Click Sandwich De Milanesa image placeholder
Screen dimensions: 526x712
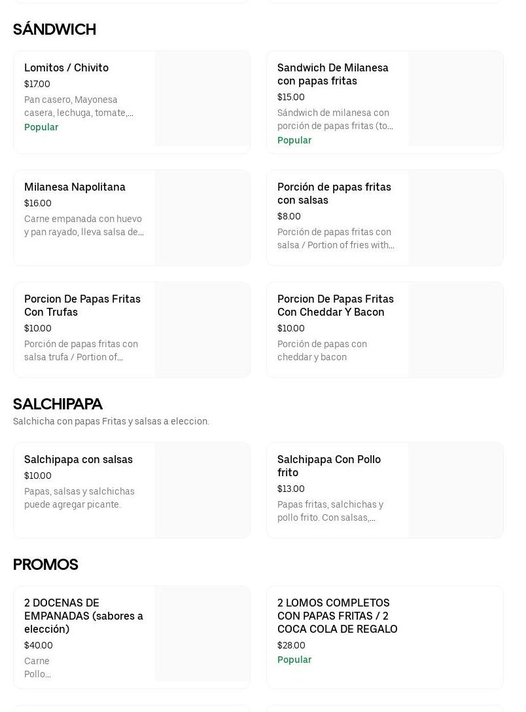(x=455, y=99)
